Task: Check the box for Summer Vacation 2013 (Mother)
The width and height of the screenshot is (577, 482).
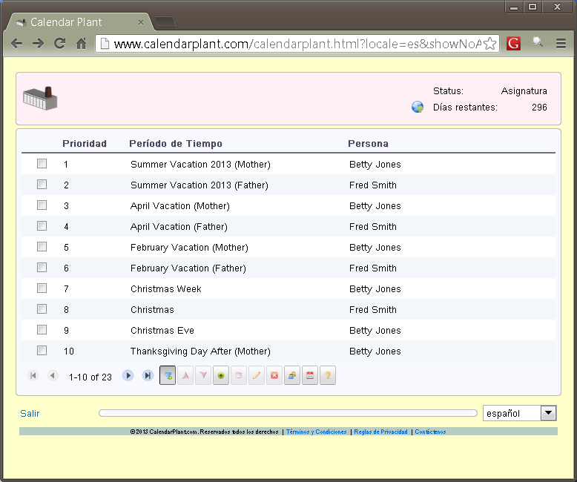Action: point(42,164)
